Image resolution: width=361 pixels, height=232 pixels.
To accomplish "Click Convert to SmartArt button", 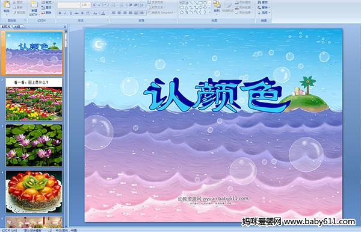I will pos(162,13).
